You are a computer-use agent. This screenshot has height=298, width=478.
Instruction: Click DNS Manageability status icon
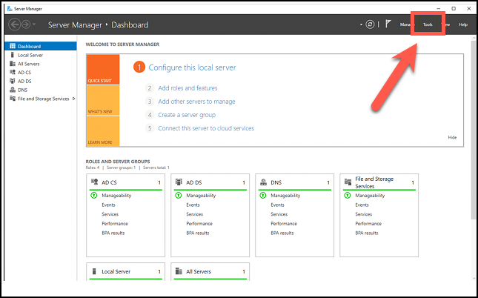point(263,195)
